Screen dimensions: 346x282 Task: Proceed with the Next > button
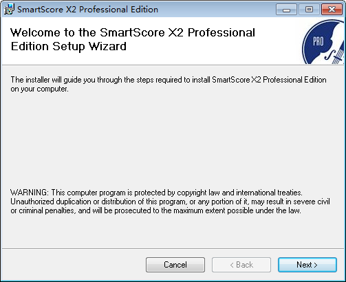[x=307, y=265]
